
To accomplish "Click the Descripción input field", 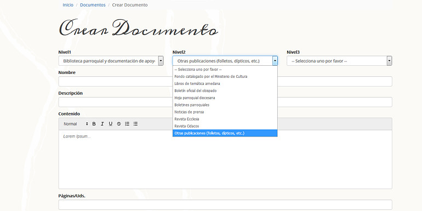I will (x=225, y=102).
